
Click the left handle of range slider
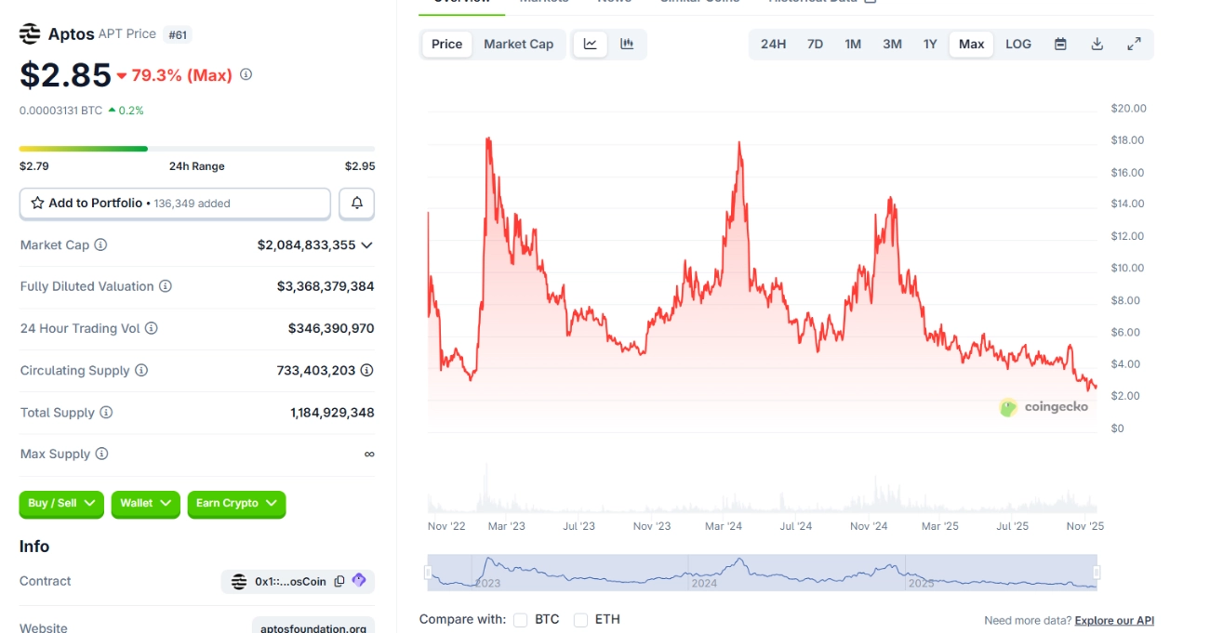431,573
